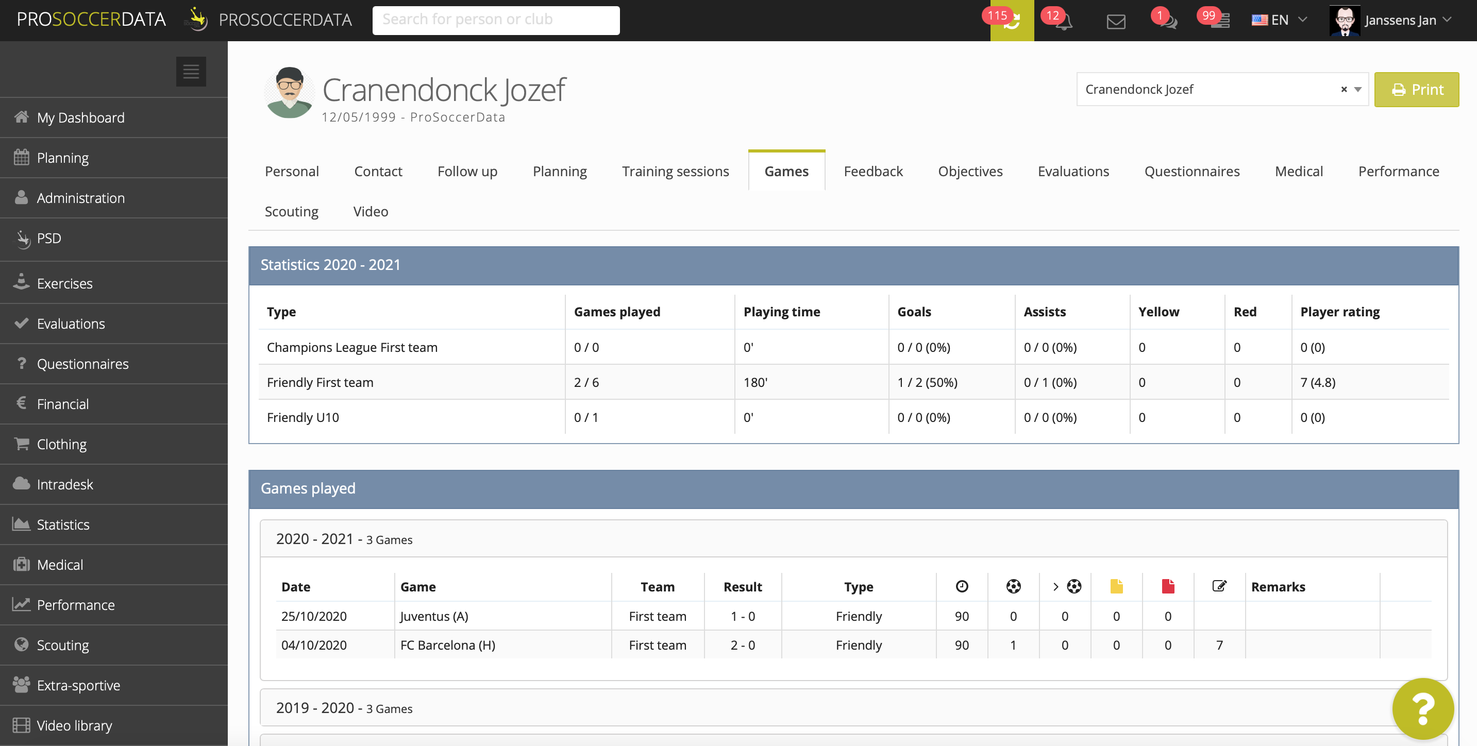
Task: Switch to the Scouting tab
Action: point(291,211)
